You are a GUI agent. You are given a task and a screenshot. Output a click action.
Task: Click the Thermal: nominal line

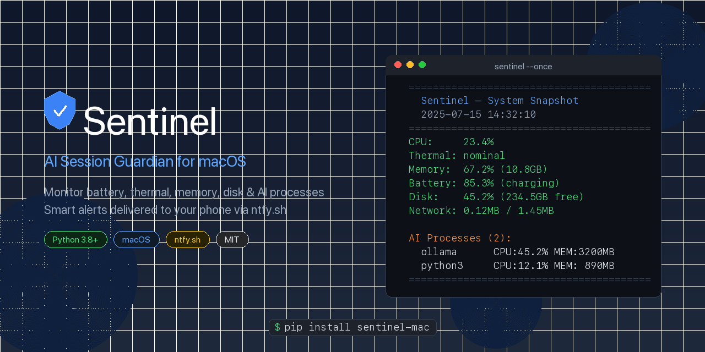click(457, 156)
